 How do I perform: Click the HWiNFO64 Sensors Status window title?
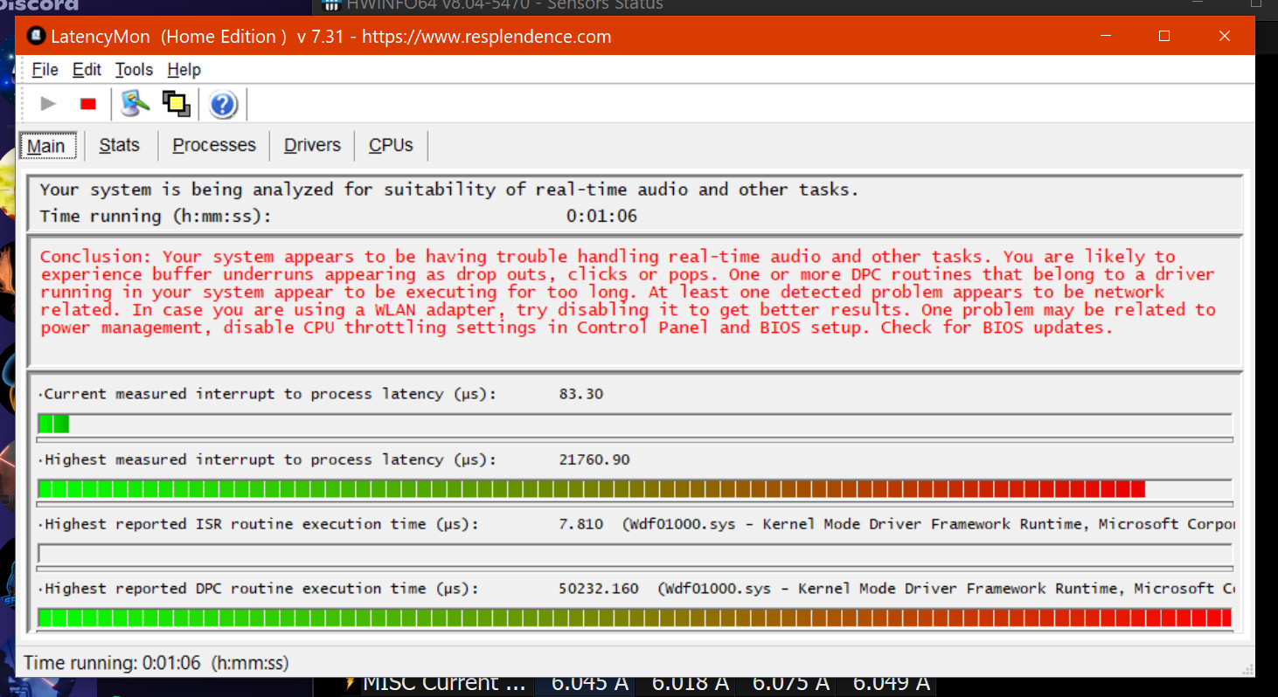[504, 5]
